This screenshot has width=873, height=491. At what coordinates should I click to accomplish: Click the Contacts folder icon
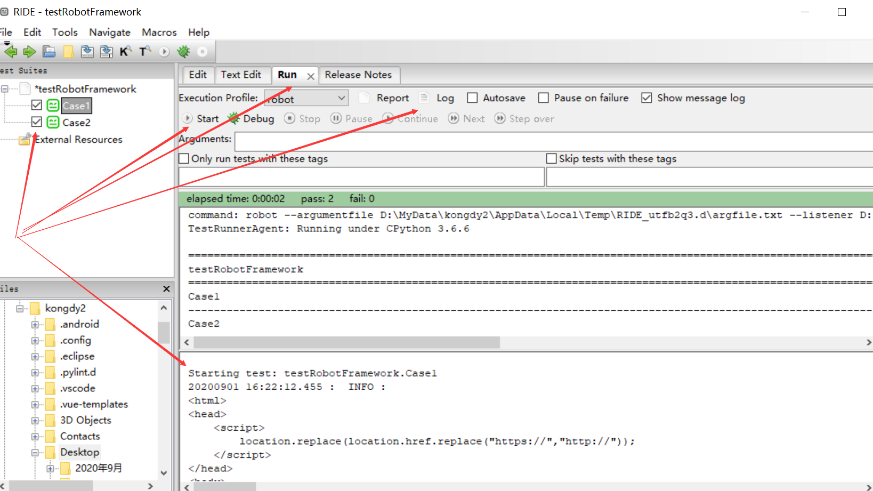(x=50, y=436)
